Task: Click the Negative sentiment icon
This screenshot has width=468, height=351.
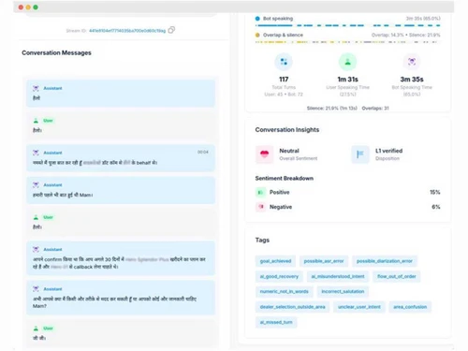Action: coord(260,207)
